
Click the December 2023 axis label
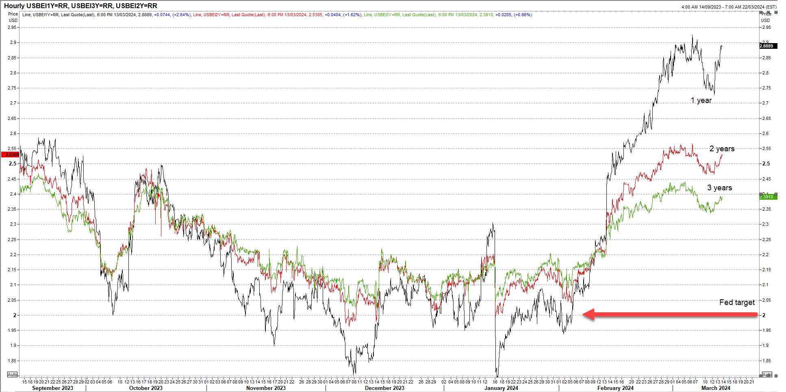[384, 388]
